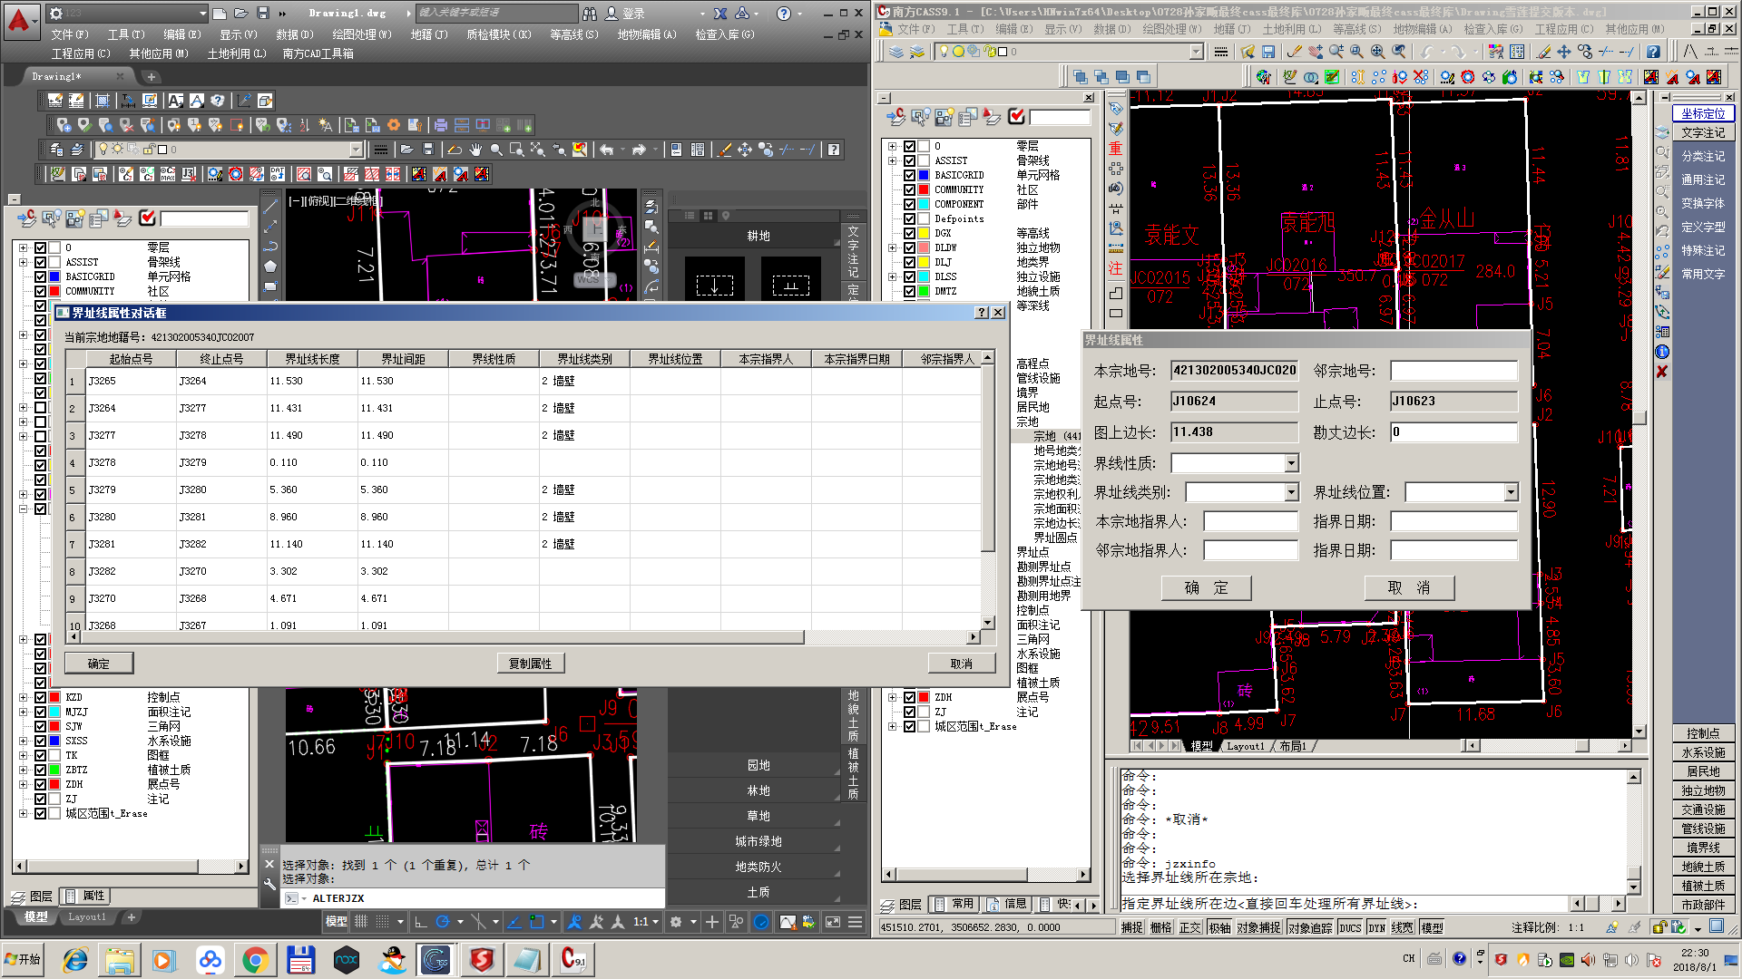
Task: Click the 复制属性 button
Action: click(x=531, y=664)
